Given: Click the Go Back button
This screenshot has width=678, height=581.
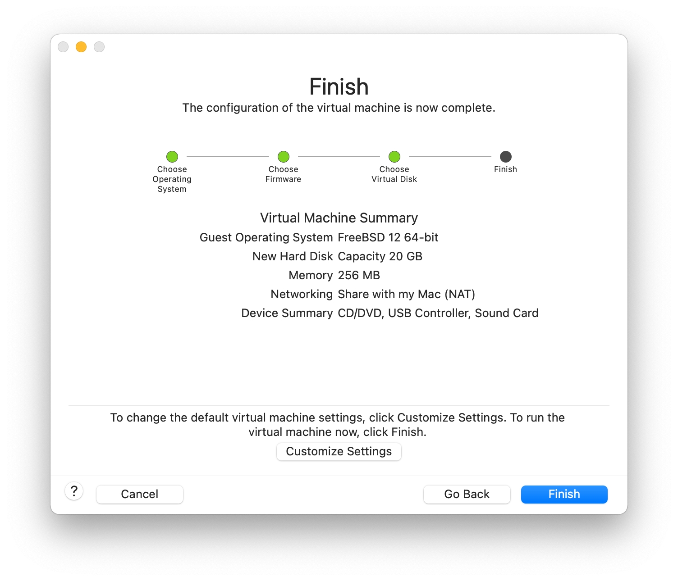Looking at the screenshot, I should 467,494.
